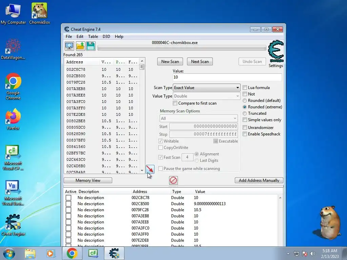
Task: Open the process list computer icon
Action: (69, 46)
